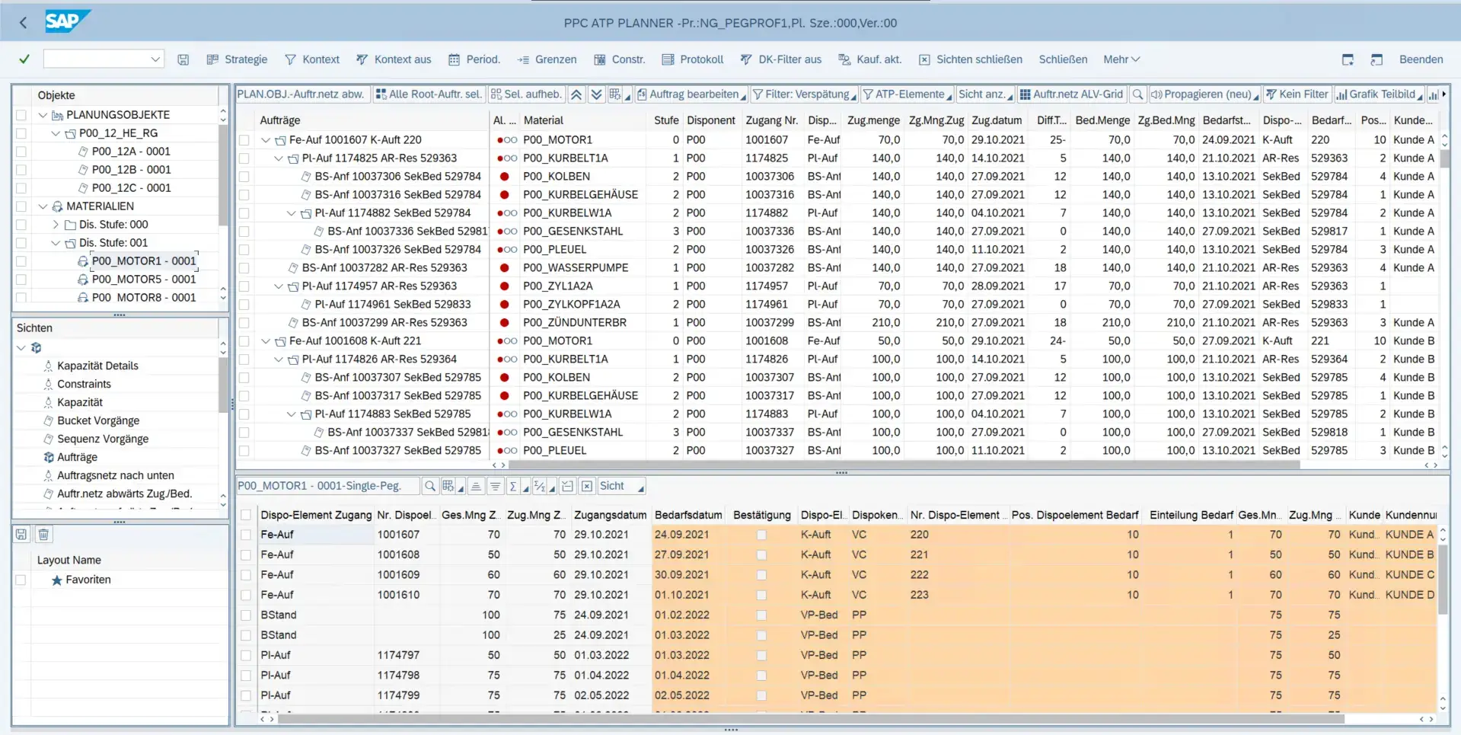Click the green checkmark Enter icon
The width and height of the screenshot is (1461, 735).
point(24,59)
